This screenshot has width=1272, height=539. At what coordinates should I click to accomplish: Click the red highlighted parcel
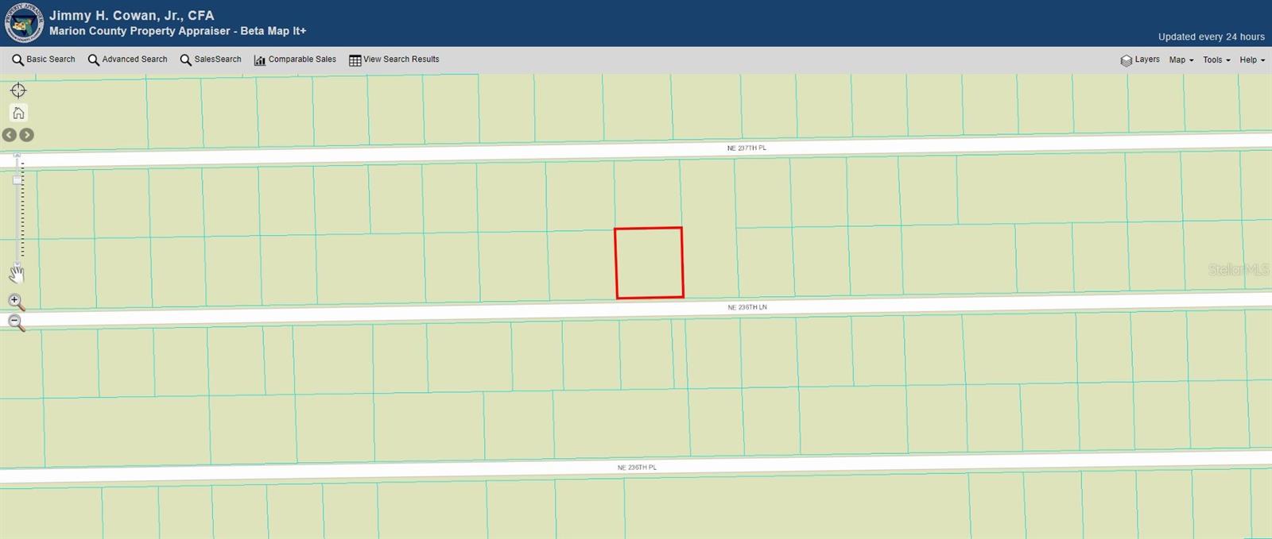click(649, 263)
